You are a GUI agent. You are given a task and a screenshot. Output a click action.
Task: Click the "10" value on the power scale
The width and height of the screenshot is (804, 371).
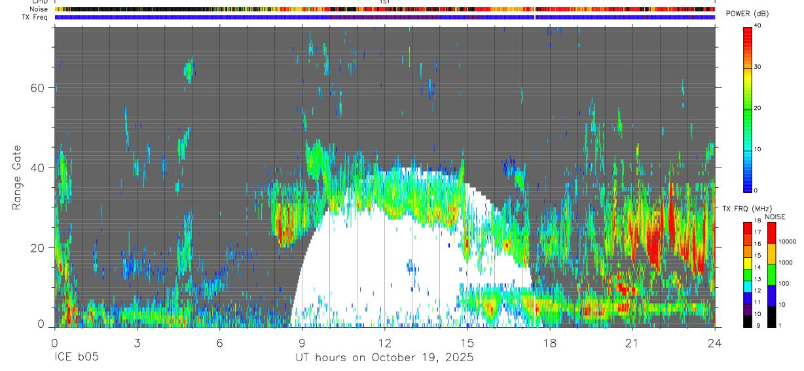758,150
